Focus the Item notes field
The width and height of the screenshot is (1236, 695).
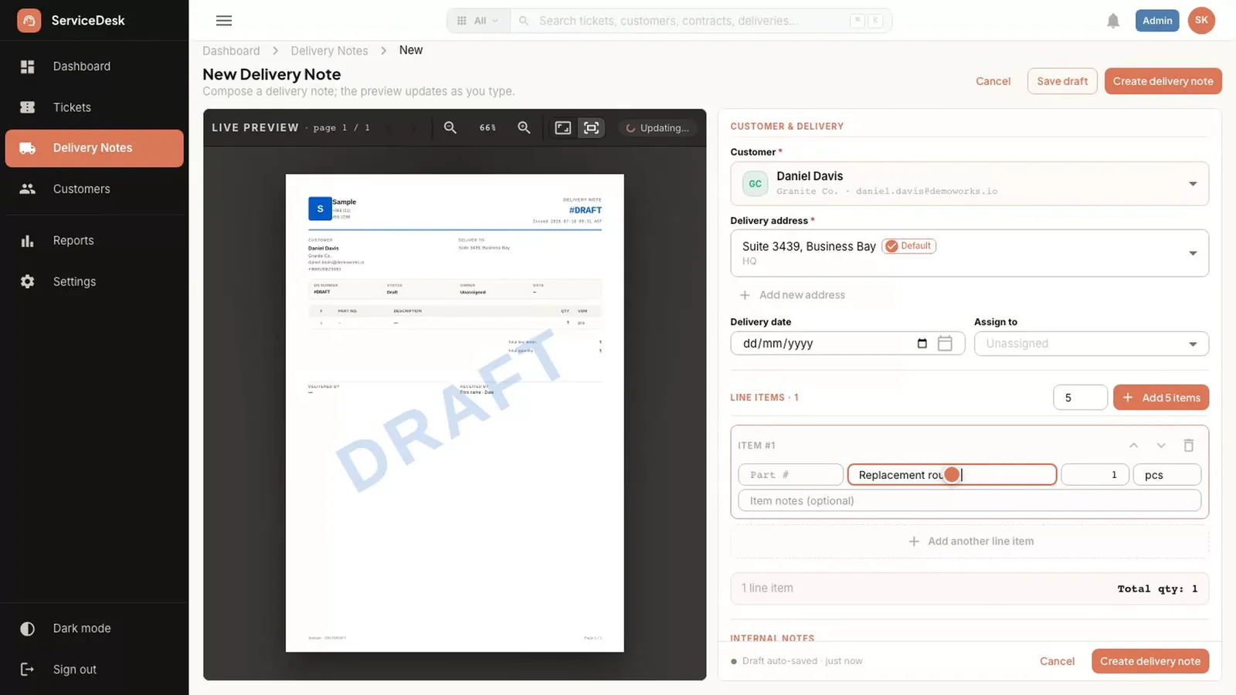point(969,500)
